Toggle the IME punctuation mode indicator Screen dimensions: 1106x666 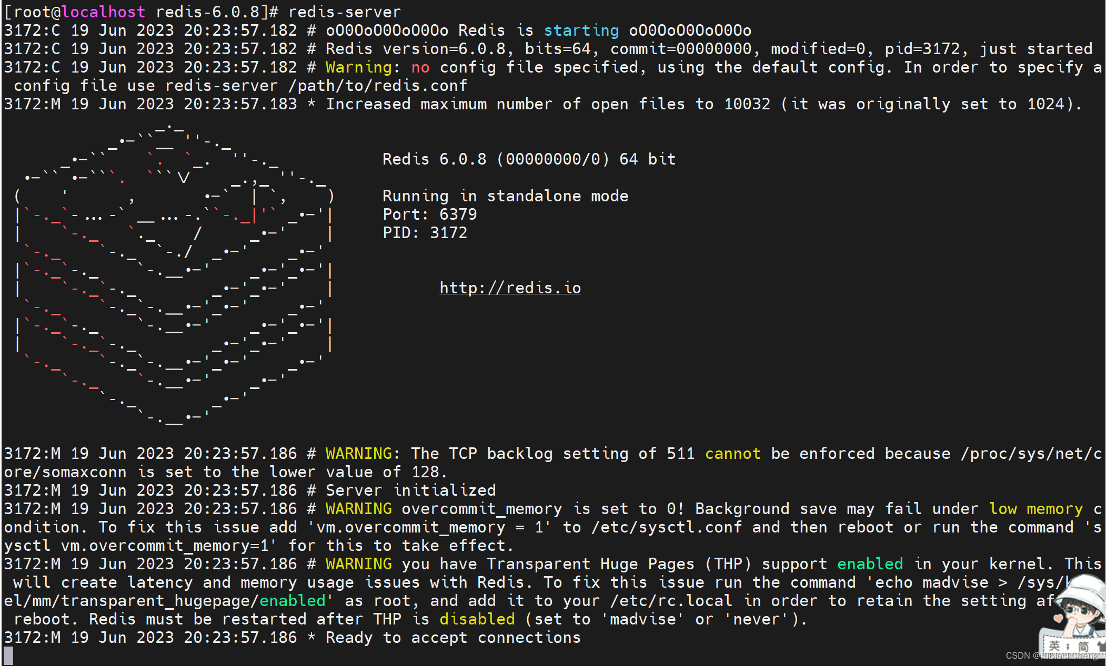coord(1068,647)
